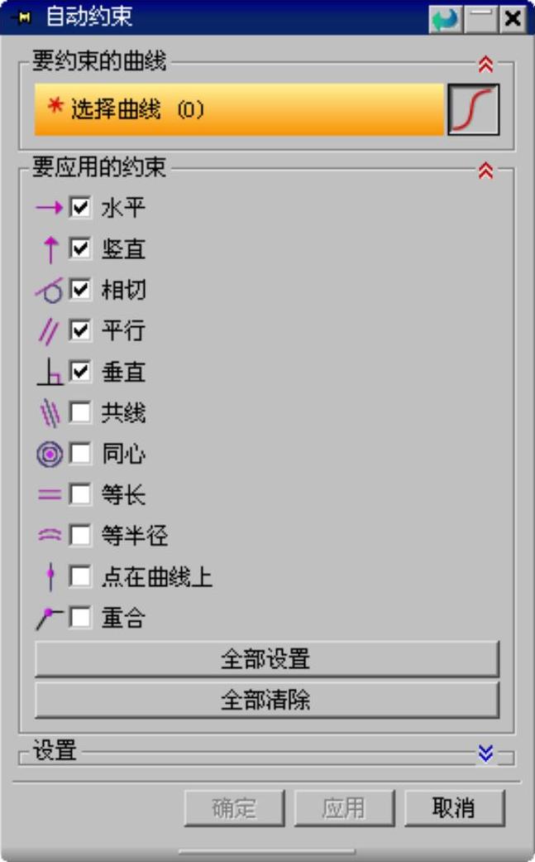Tick the 点在曲线上 checkbox
This screenshot has width=535, height=862.
[x=81, y=576]
